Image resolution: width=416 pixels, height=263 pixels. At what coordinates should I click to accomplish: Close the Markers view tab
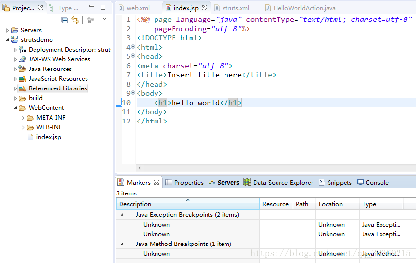coord(156,183)
